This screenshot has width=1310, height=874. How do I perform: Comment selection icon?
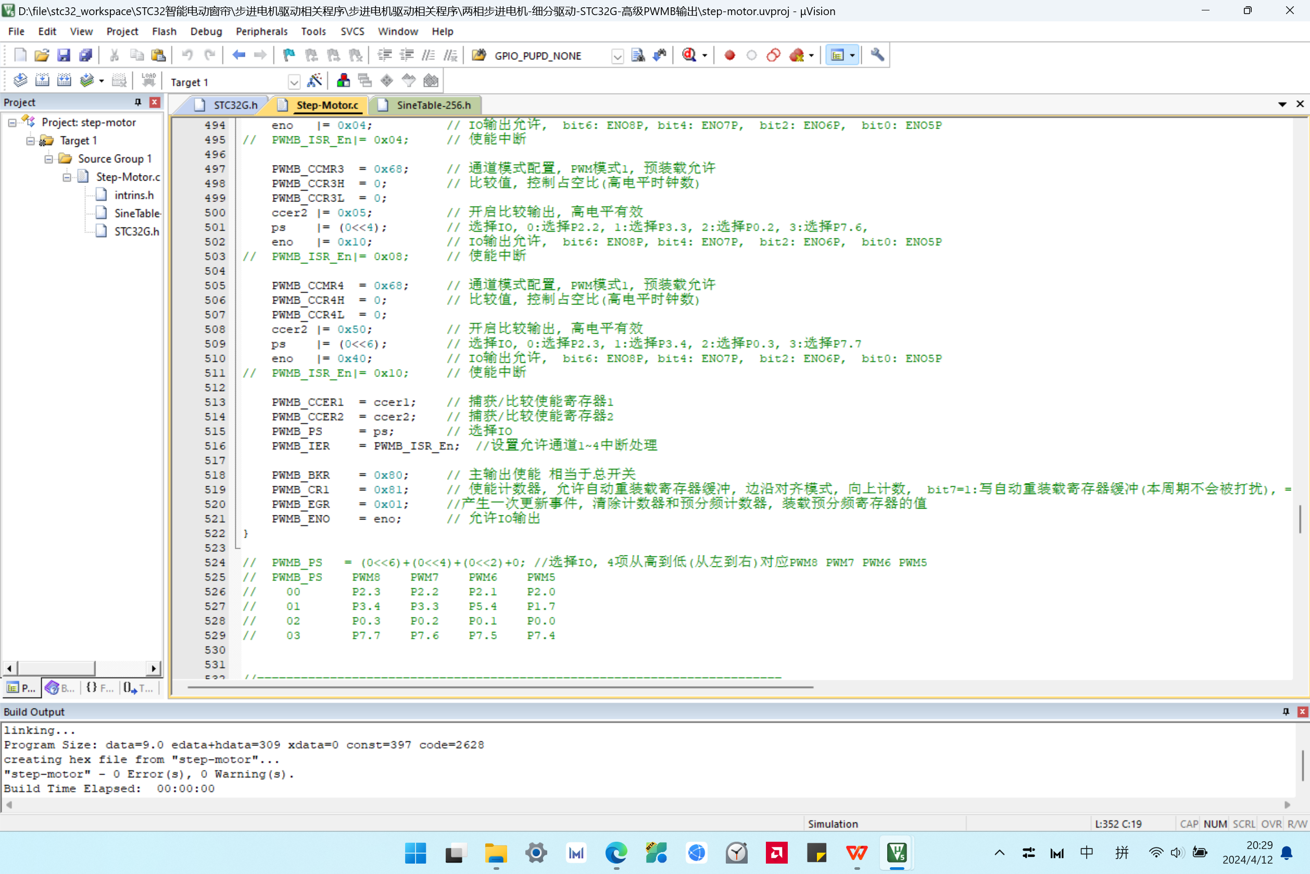pos(428,55)
